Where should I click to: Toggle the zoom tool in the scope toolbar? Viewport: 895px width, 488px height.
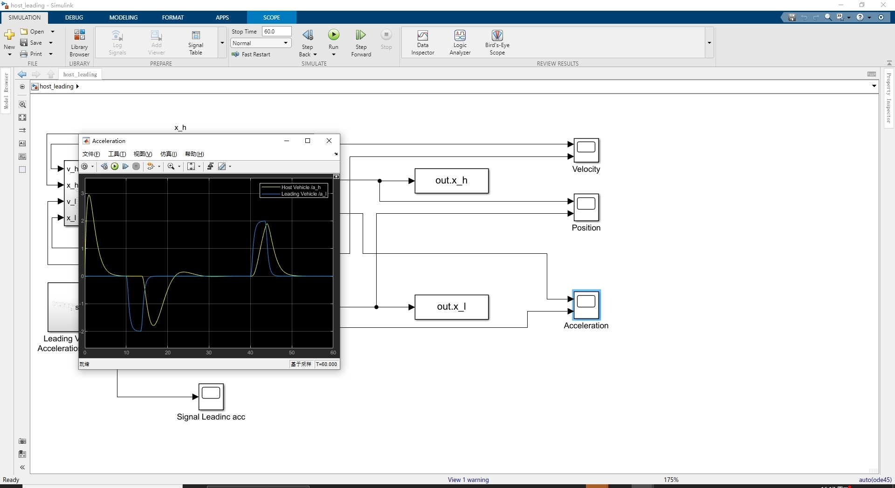[x=172, y=166]
